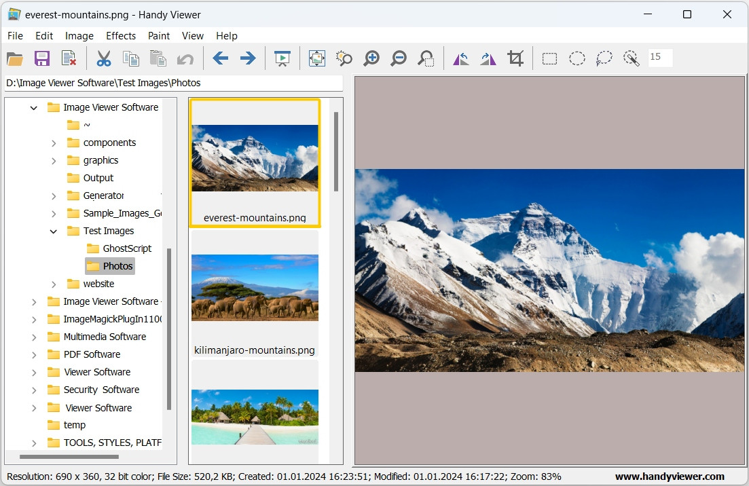Image resolution: width=749 pixels, height=486 pixels.
Task: Zoom out with the minus magnifier
Action: click(399, 58)
